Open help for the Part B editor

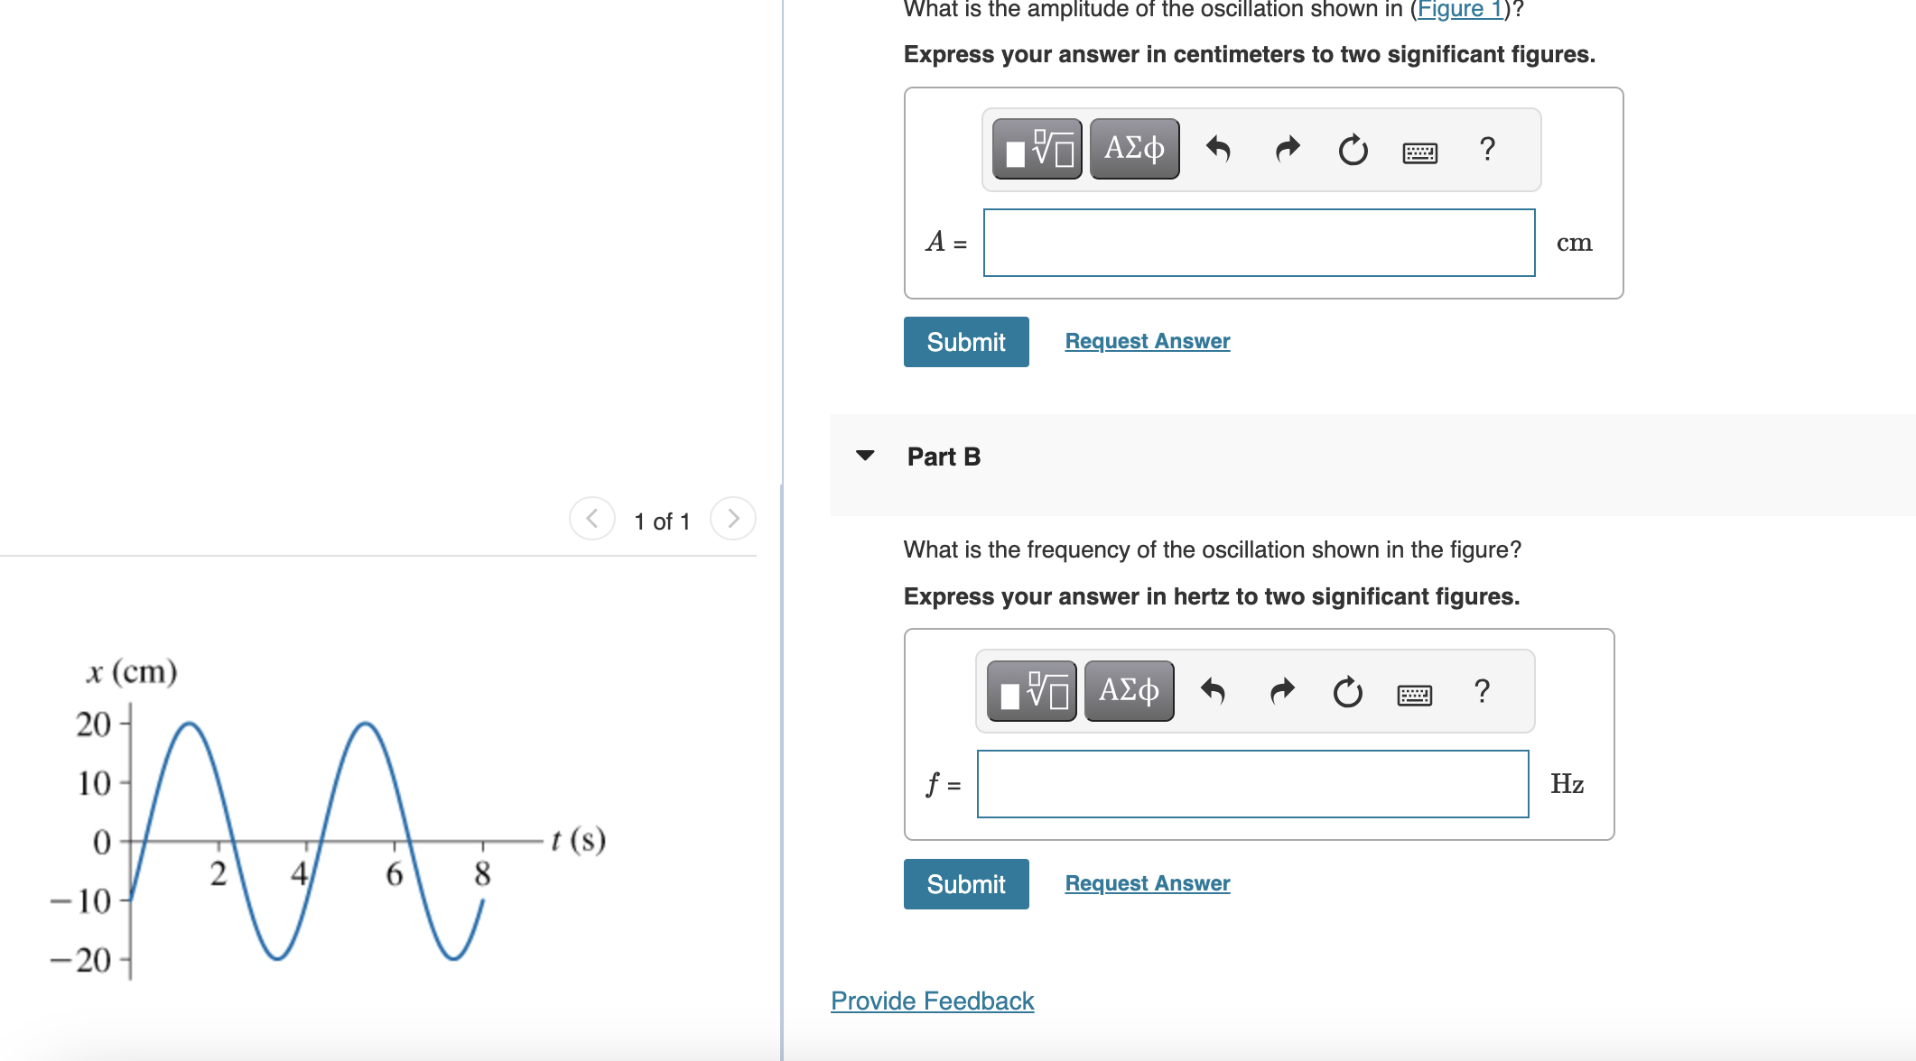pos(1481,691)
